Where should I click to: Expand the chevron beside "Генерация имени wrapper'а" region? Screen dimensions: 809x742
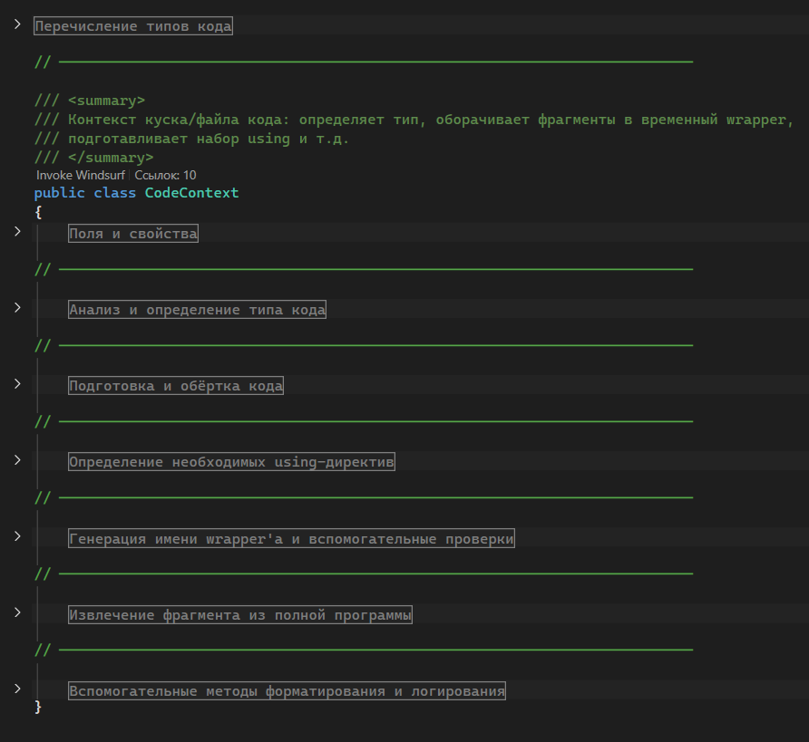click(x=17, y=536)
